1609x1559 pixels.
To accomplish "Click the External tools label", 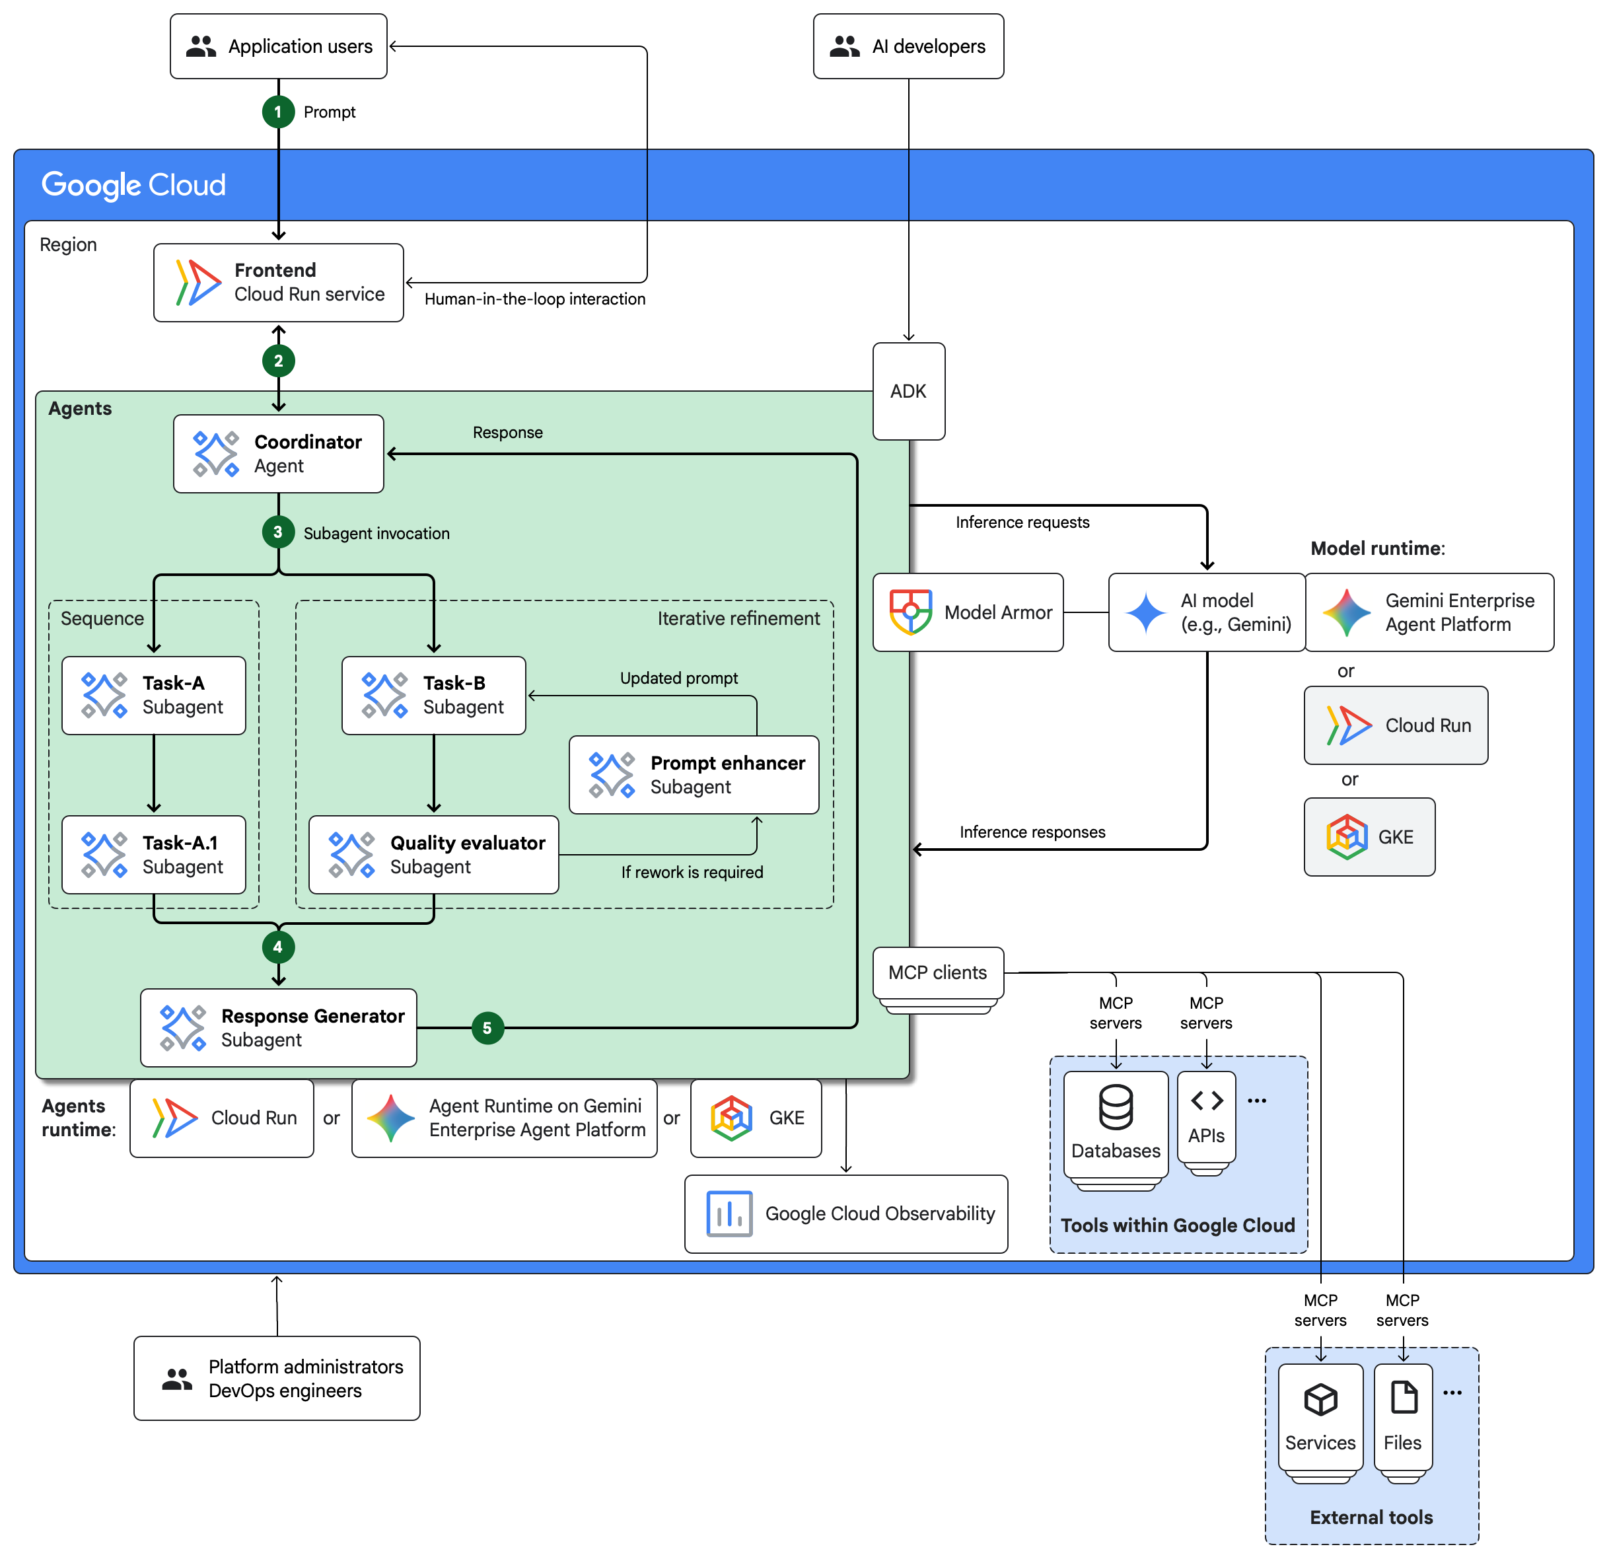I will point(1372,1517).
